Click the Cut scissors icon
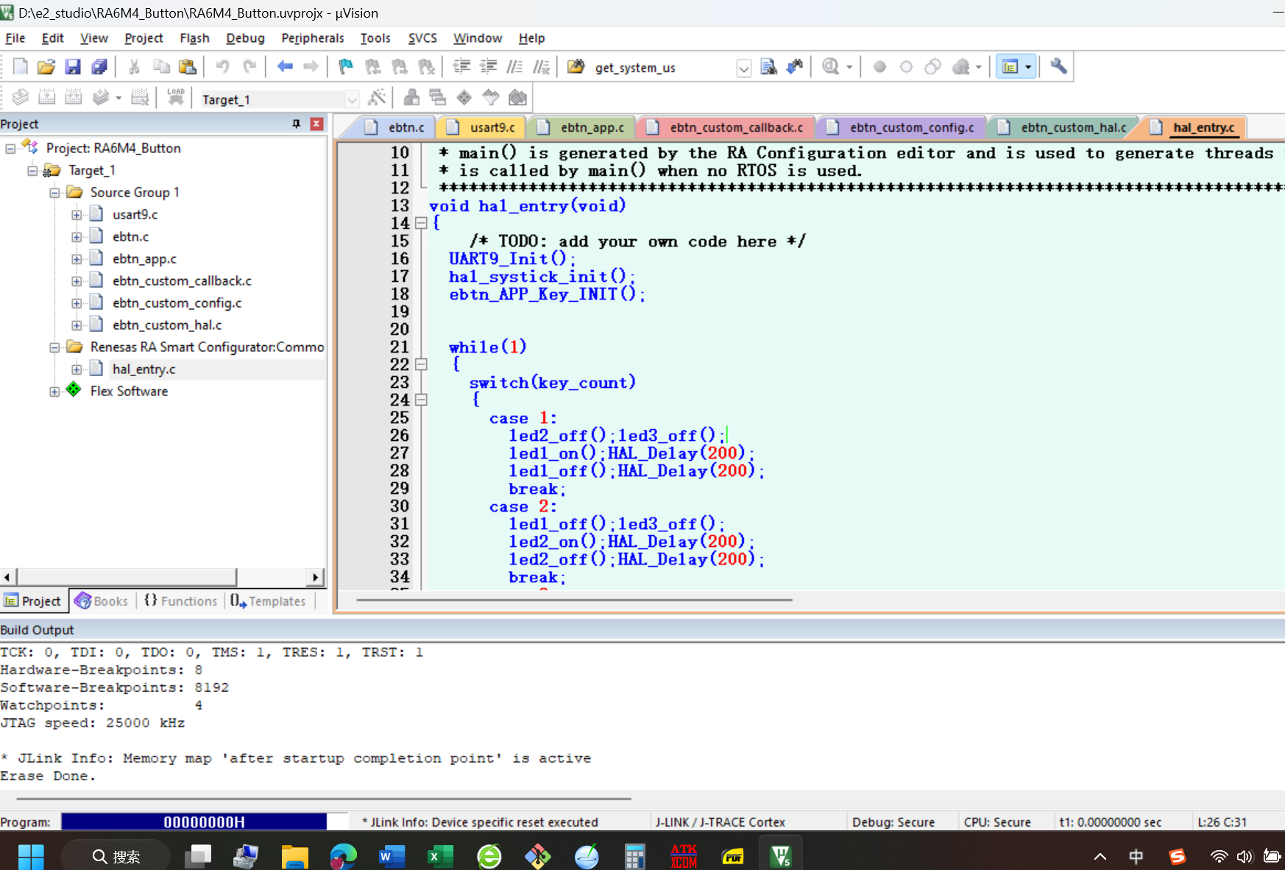1285x870 pixels. coord(134,67)
